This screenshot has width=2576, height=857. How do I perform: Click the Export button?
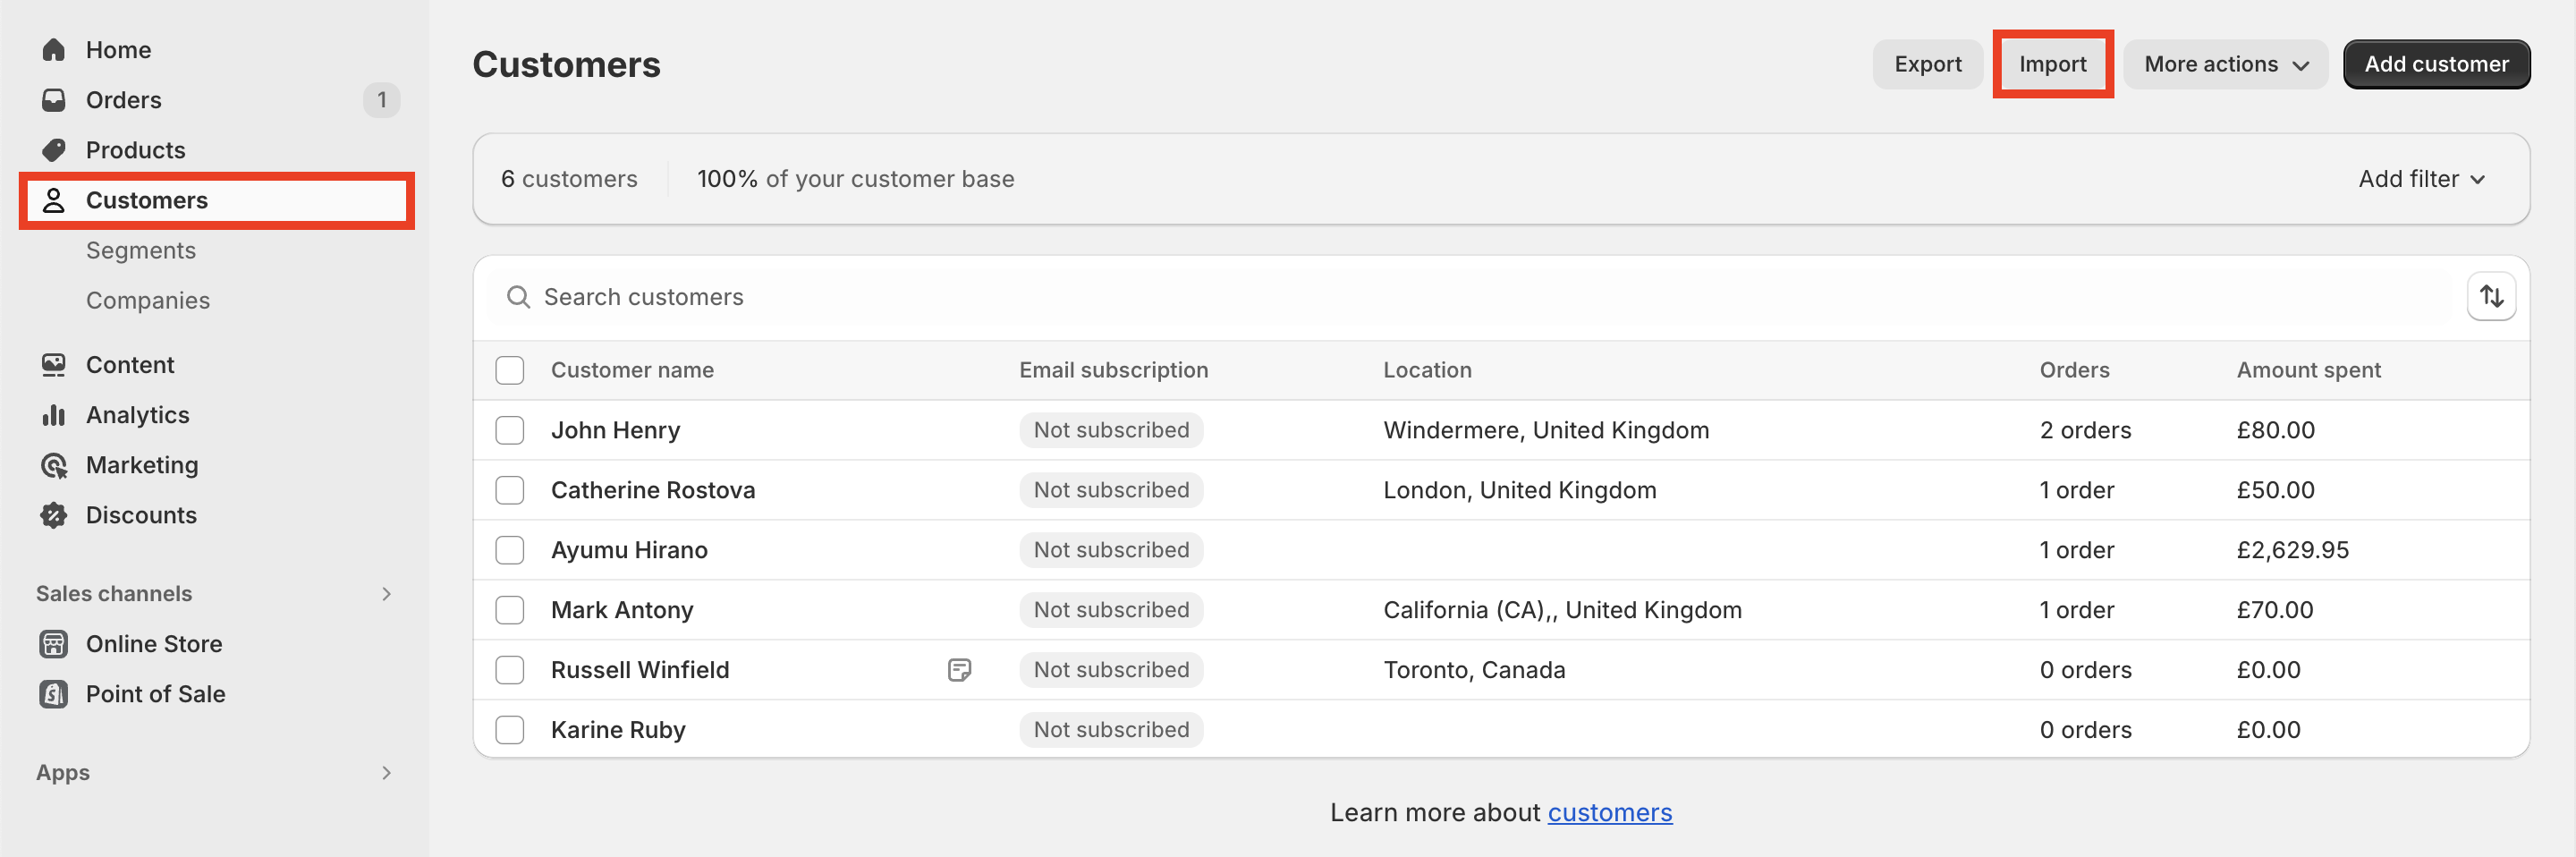pos(1927,64)
